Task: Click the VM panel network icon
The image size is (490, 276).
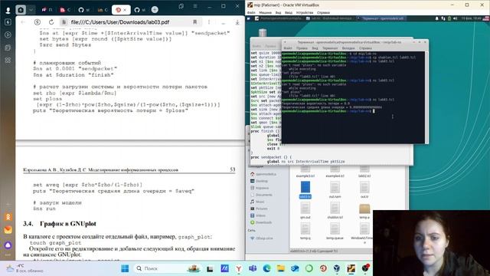Action: [x=443, y=18]
